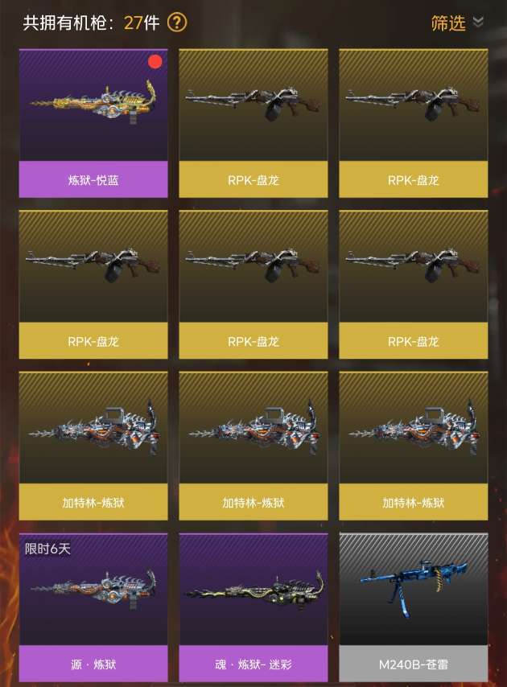Expand the 筛选 filter dropdown
The image size is (507, 687).
pyautogui.click(x=457, y=23)
